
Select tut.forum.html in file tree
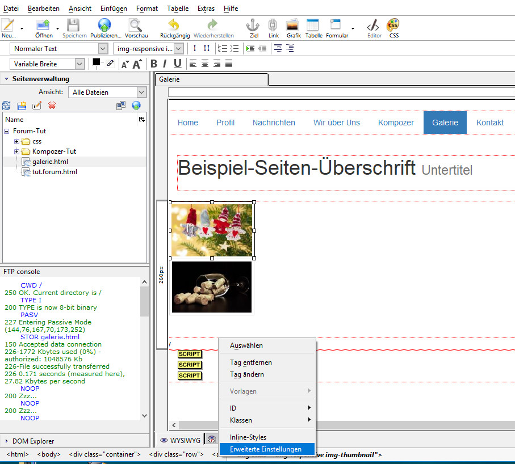55,172
